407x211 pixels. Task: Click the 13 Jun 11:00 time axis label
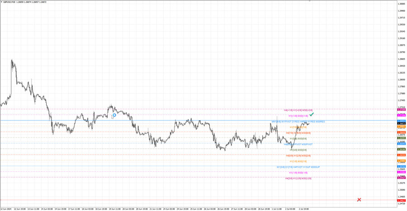(x=33, y=209)
